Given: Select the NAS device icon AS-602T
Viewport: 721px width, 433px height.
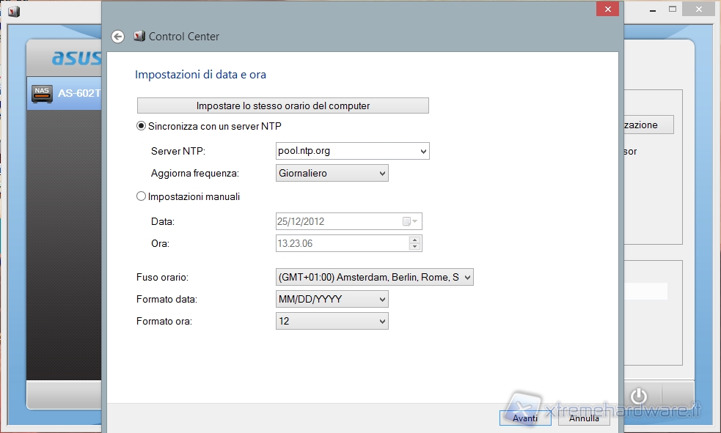Looking at the screenshot, I should 43,94.
